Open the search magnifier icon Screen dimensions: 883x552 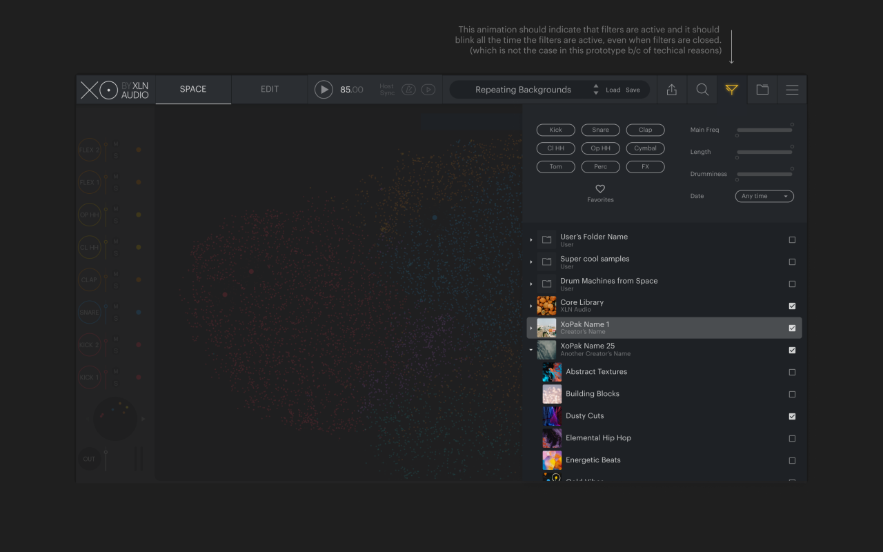702,90
